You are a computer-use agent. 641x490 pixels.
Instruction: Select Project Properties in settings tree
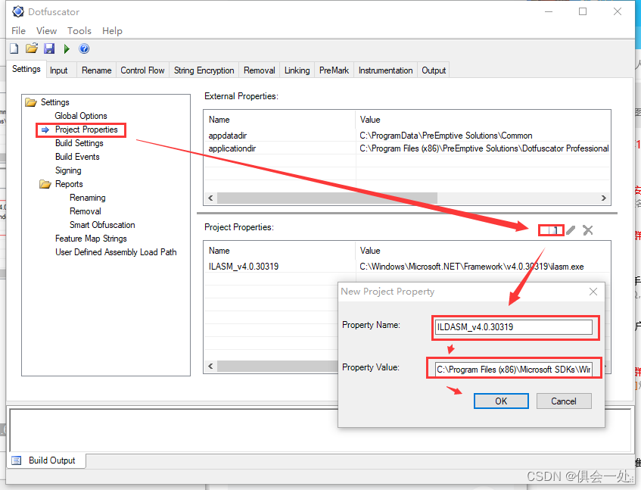point(86,130)
